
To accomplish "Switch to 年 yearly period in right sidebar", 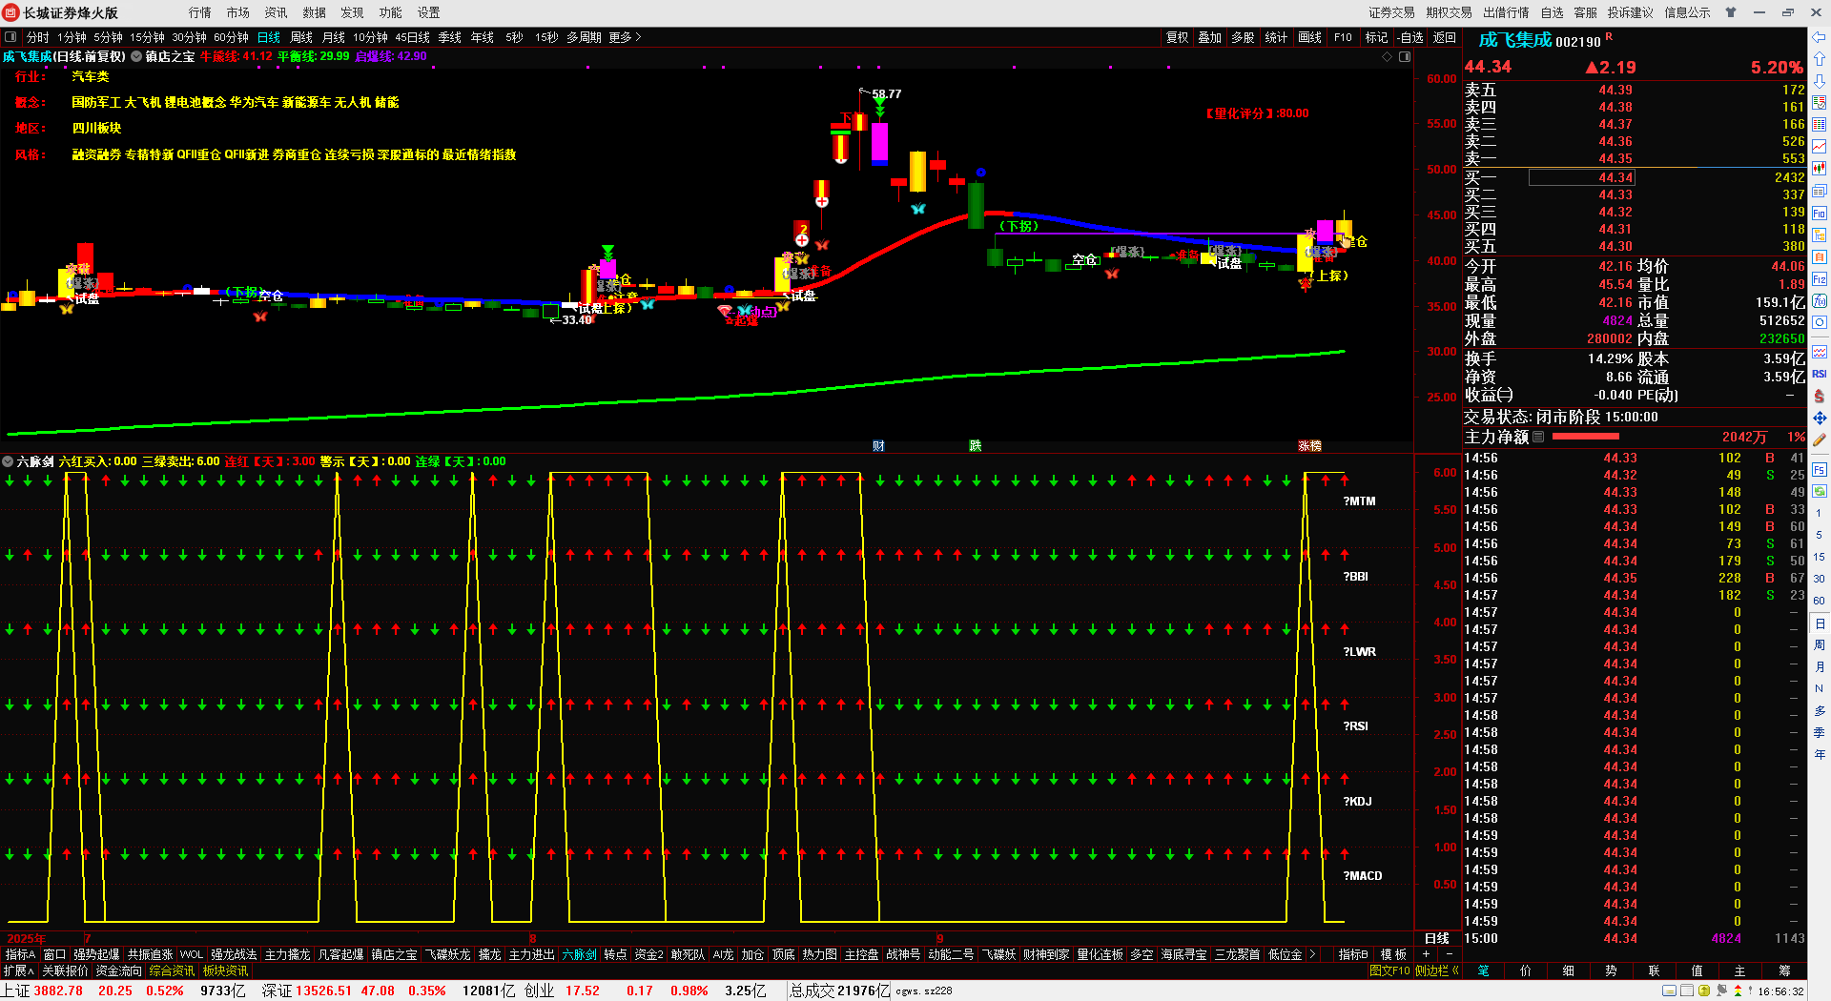I will click(x=1820, y=755).
